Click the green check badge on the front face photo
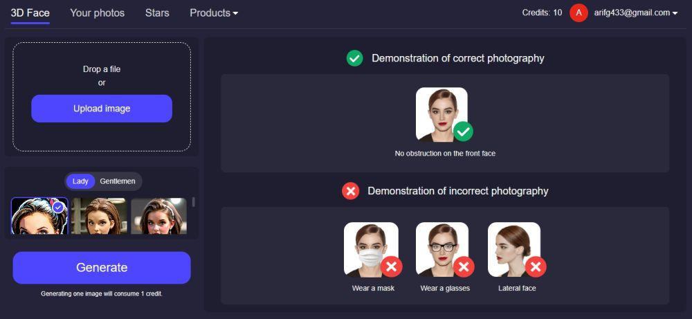 click(463, 131)
